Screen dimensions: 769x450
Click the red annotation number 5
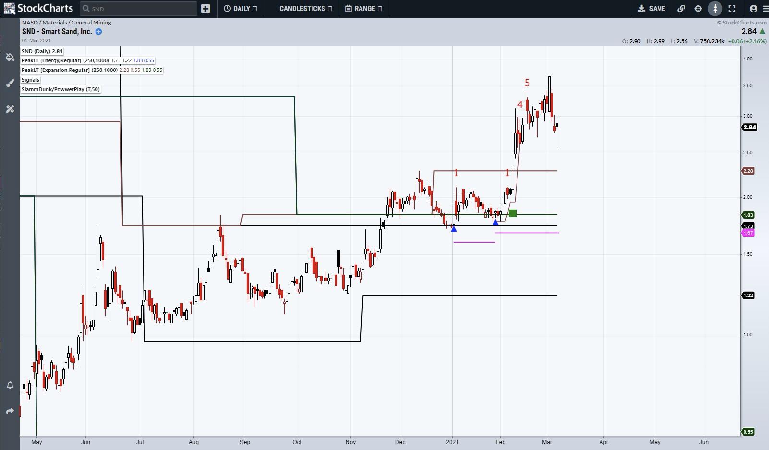[527, 83]
